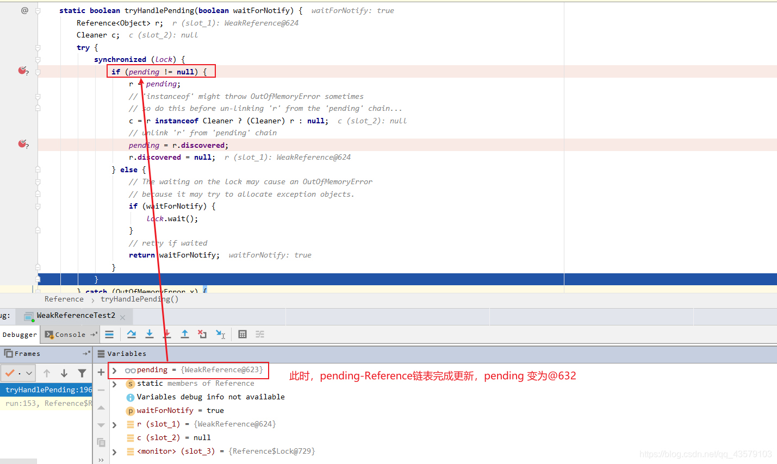Click the 'return waitForNotify;' code line
The width and height of the screenshot is (777, 464).
(174, 255)
